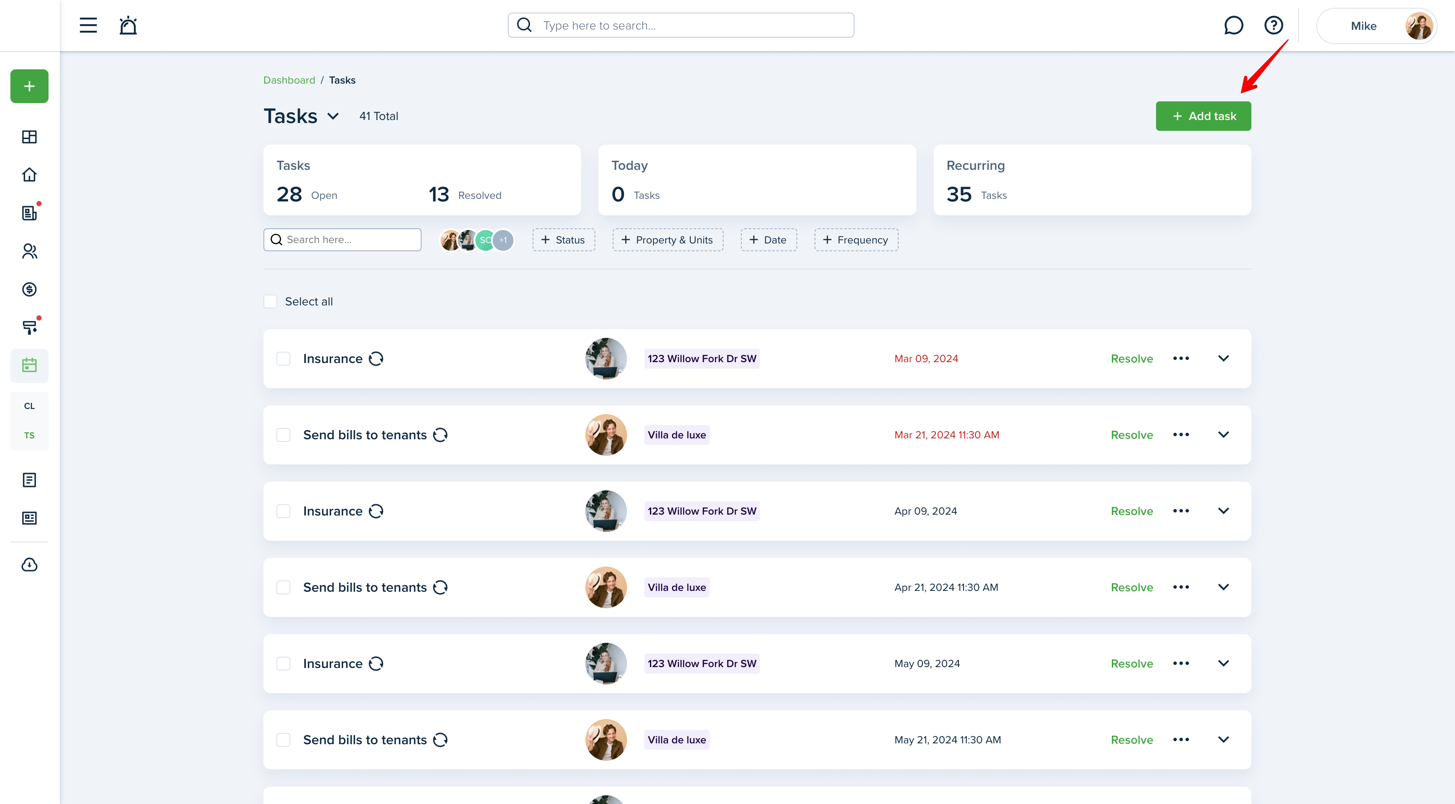Click SC assignee avatar filter
1455x804 pixels.
(x=484, y=240)
